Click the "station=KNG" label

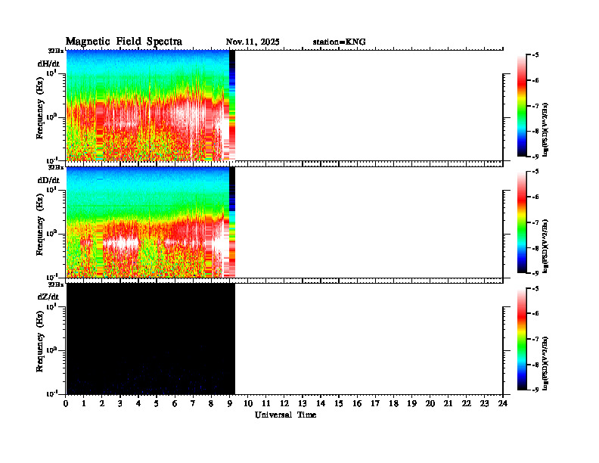tap(340, 42)
